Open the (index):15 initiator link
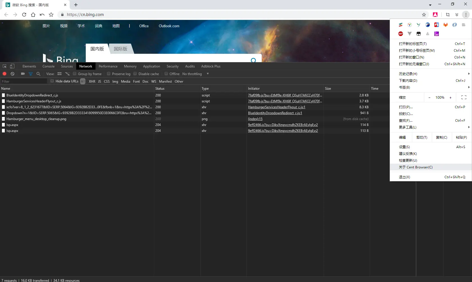Viewport: 472px width, 282px height. [x=255, y=119]
